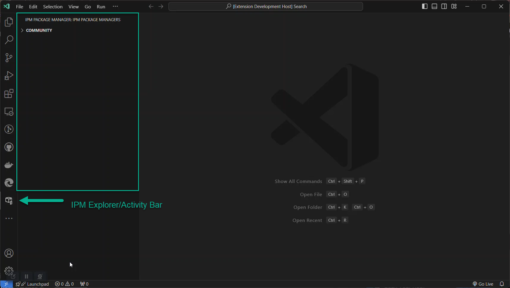Toggle the bottom panel visibility

pyautogui.click(x=434, y=7)
